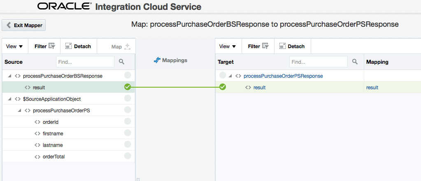Click the Target search magnifier icon
421x181 pixels.
[x=355, y=62]
